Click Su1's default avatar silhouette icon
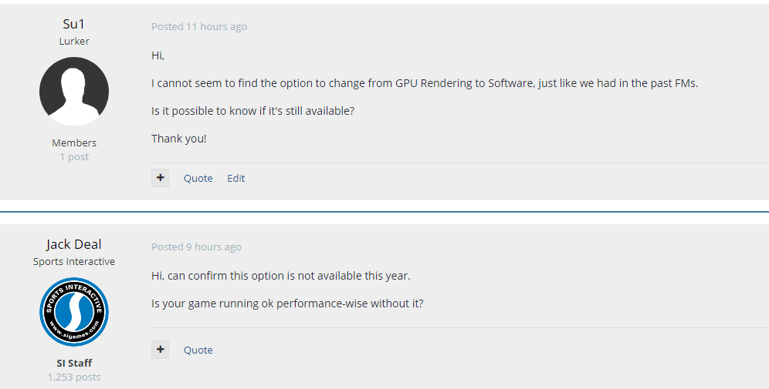The height and width of the screenshot is (389, 769). click(74, 92)
